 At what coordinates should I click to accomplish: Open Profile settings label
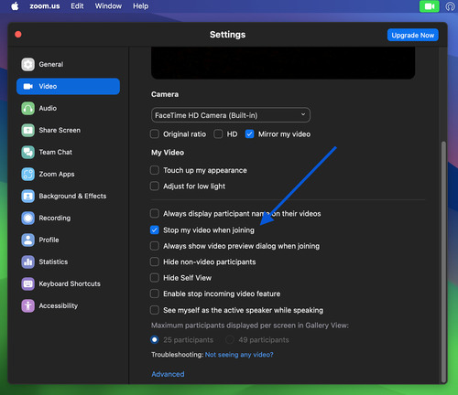[49, 240]
